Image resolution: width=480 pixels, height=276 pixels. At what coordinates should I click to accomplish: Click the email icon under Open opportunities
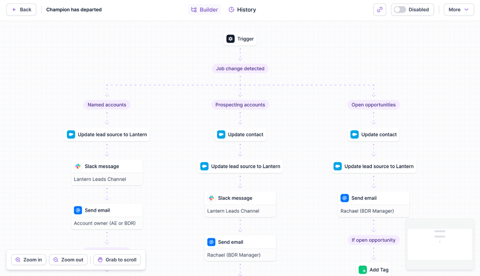(x=345, y=198)
